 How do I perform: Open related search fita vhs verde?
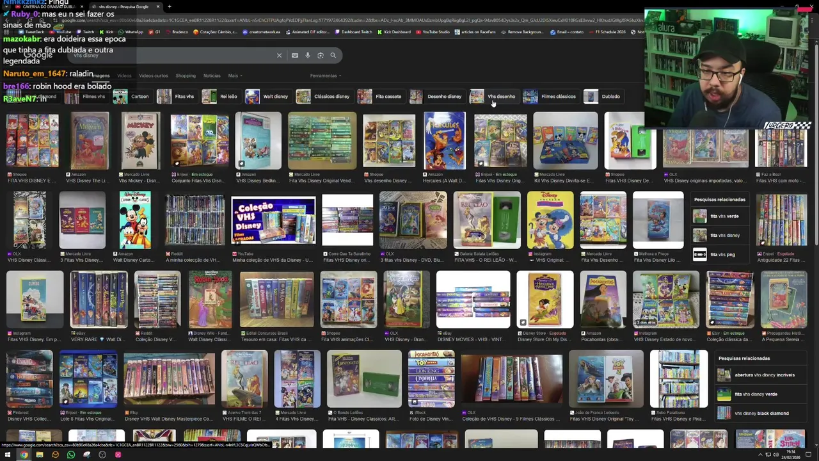click(720, 216)
